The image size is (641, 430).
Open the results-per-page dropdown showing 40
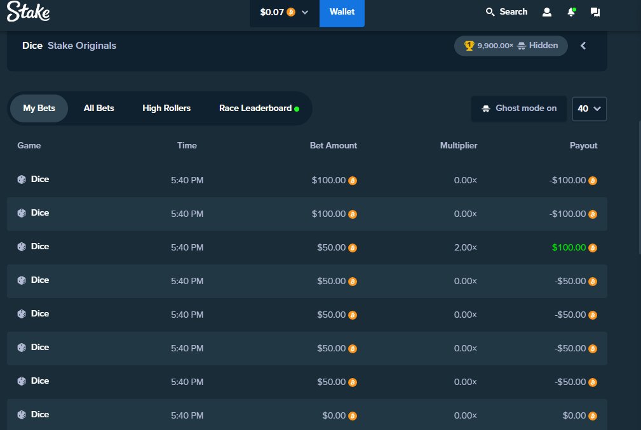click(589, 108)
